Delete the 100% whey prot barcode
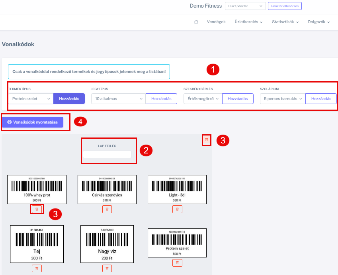 point(37,209)
